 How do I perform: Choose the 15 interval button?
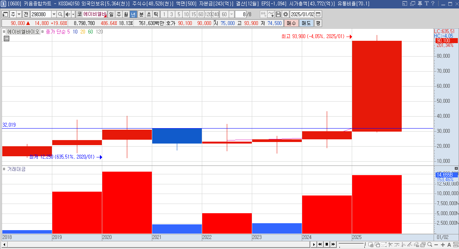[x=193, y=14]
